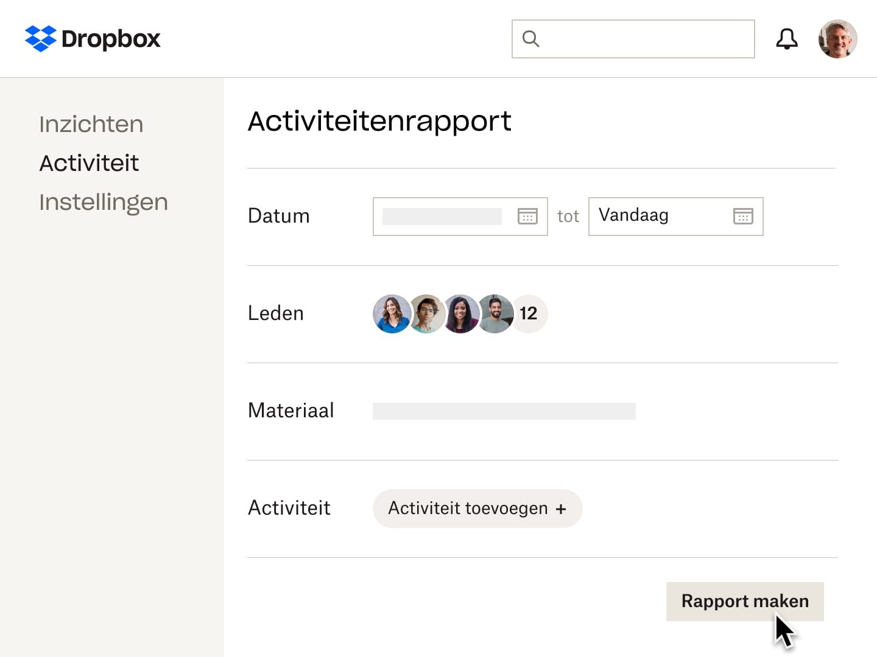Click the Materiaal label
Image resolution: width=877 pixels, height=657 pixels.
pyautogui.click(x=291, y=411)
